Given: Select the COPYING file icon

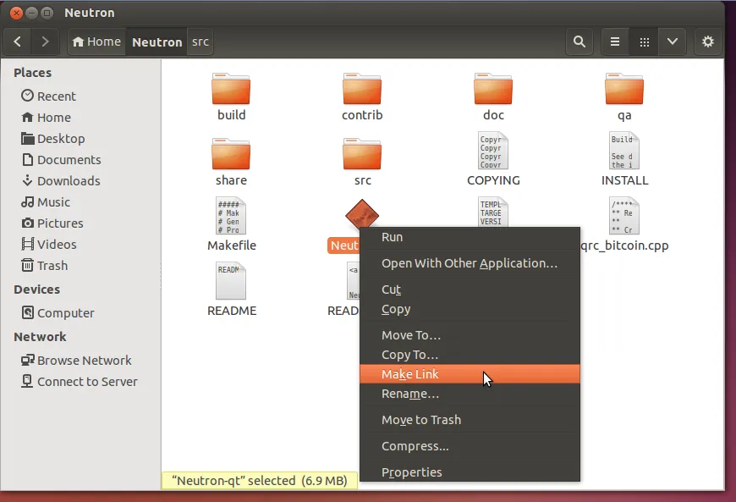Looking at the screenshot, I should [x=493, y=151].
